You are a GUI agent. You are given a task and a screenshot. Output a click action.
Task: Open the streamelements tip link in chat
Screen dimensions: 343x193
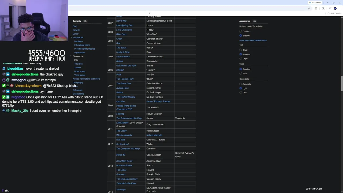pos(52,104)
